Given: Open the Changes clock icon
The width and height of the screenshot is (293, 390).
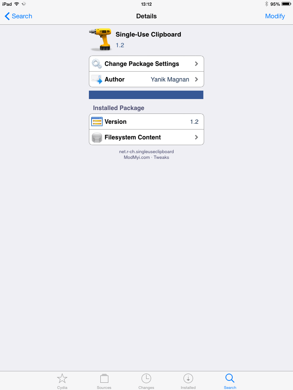Looking at the screenshot, I should coord(146,378).
